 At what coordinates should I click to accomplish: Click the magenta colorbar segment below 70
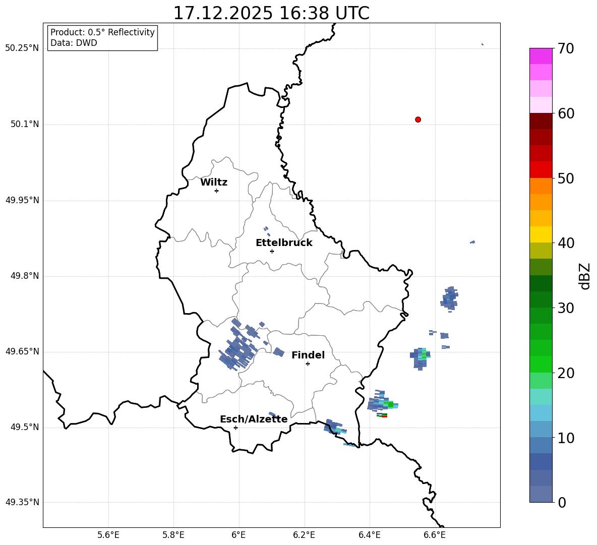click(x=541, y=56)
